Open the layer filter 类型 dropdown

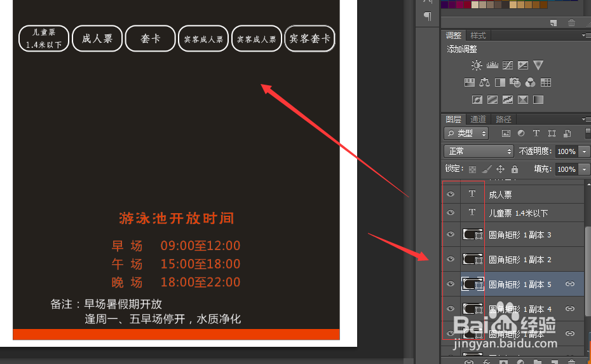(x=466, y=133)
